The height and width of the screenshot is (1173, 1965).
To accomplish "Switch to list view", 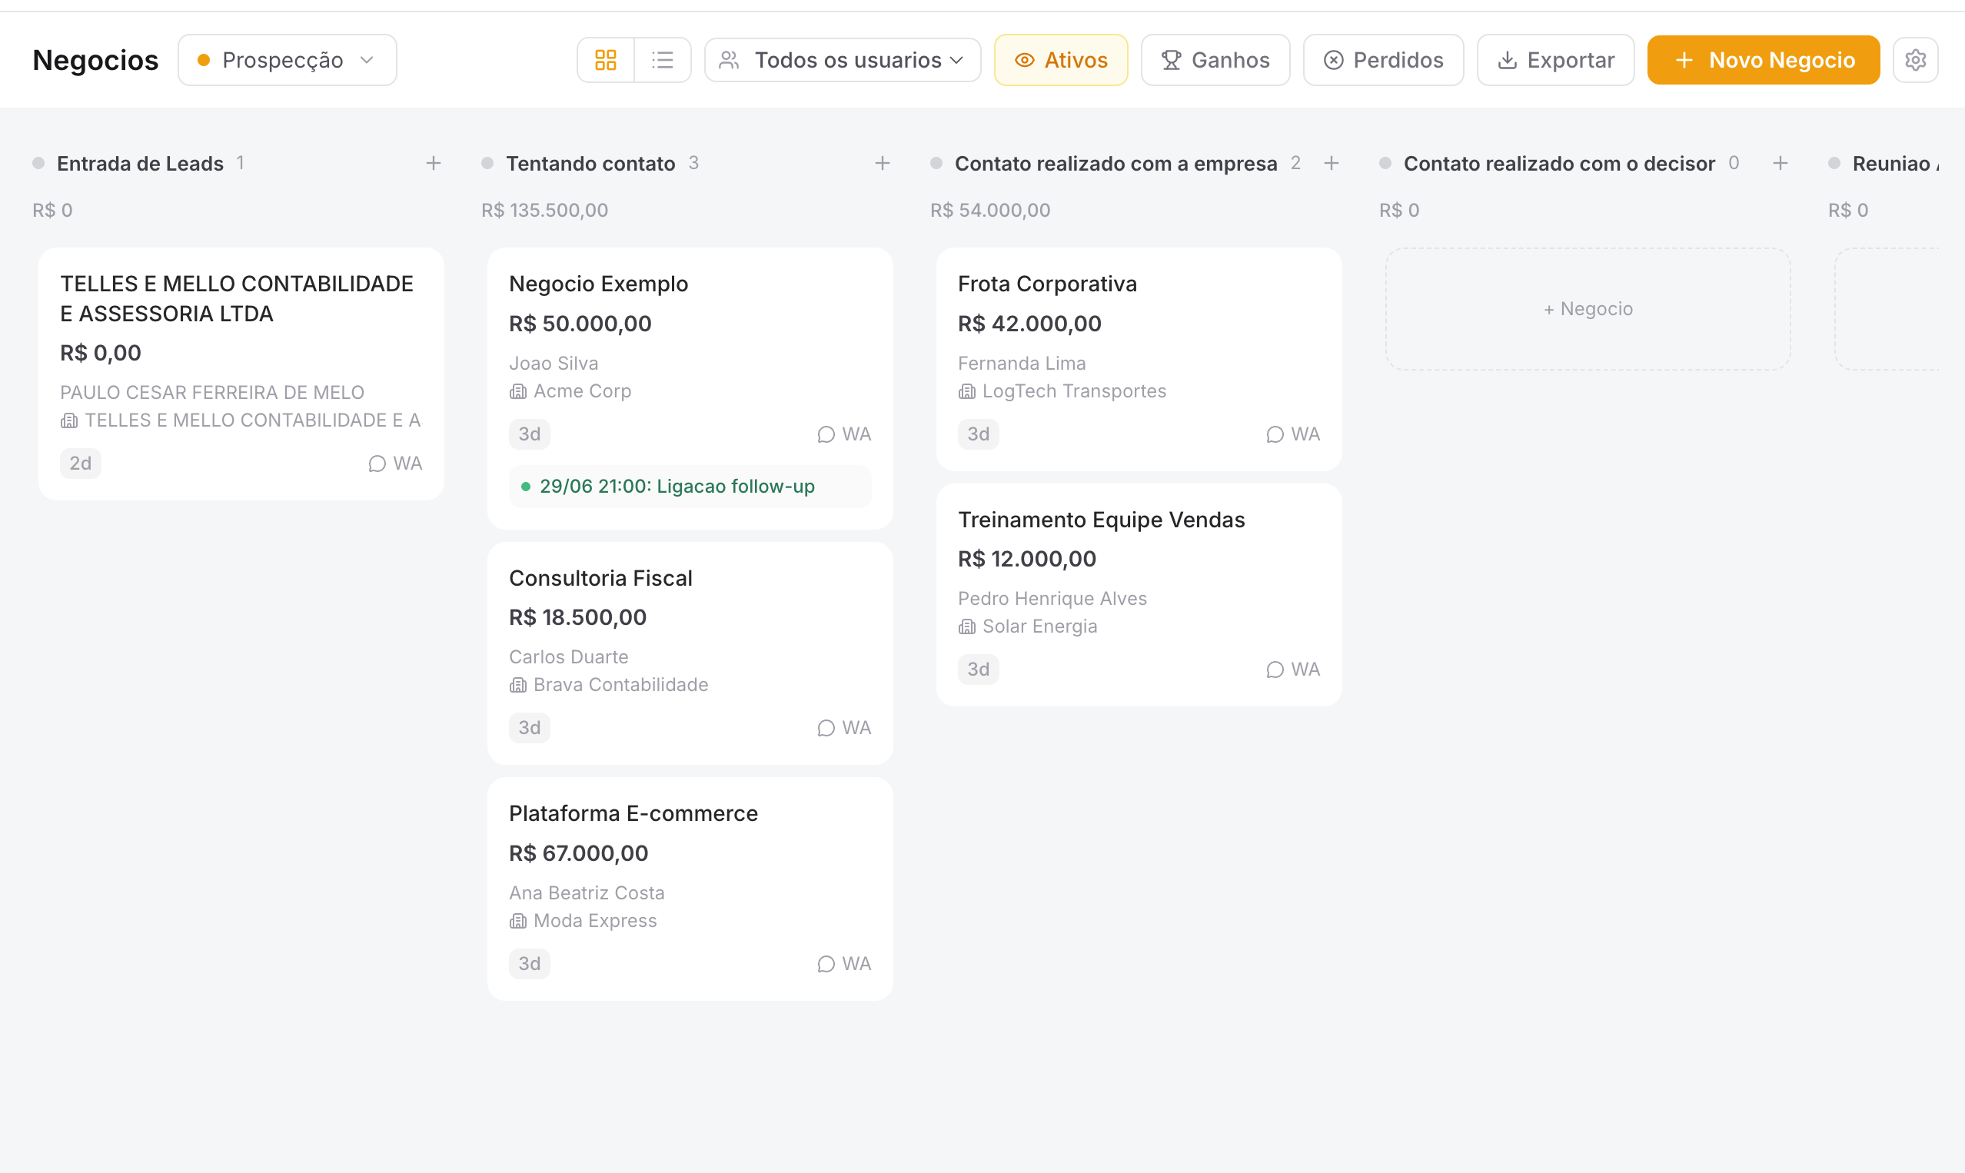I will point(663,60).
